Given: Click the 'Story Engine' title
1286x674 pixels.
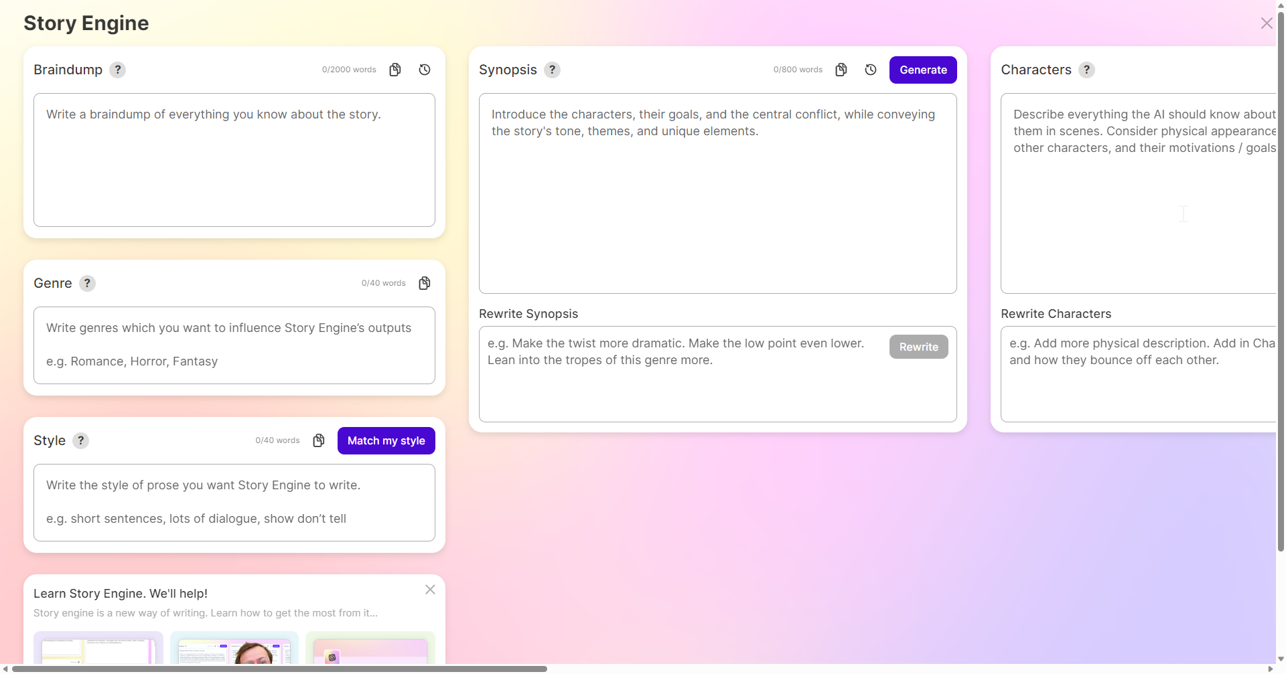Looking at the screenshot, I should (86, 23).
